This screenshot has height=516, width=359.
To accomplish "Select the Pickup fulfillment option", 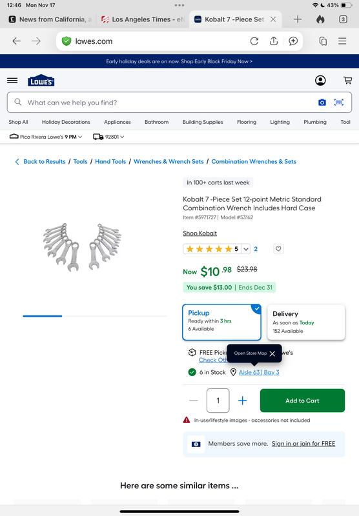I will pyautogui.click(x=221, y=322).
